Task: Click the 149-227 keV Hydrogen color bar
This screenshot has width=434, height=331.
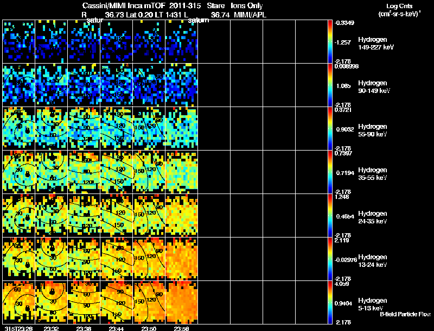Action: pyautogui.click(x=331, y=42)
